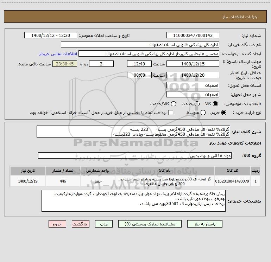Click announcement date field 1400/12/12 - 12:30
This screenshot has height=262, width=271.
pos(51,36)
